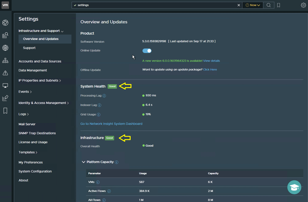Open the Support settings page

pyautogui.click(x=29, y=48)
